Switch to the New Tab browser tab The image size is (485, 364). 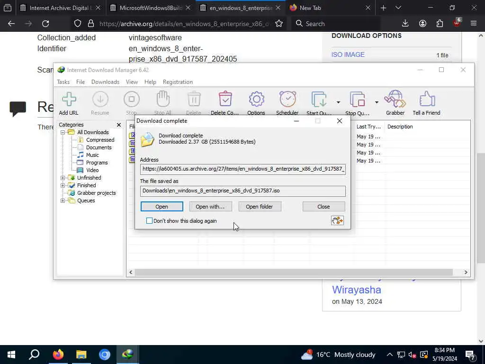[330, 8]
